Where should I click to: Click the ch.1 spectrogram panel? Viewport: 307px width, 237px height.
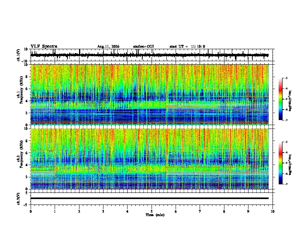(x=150, y=94)
